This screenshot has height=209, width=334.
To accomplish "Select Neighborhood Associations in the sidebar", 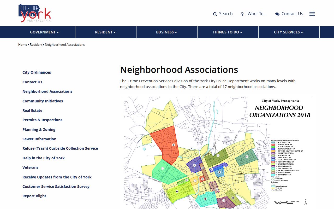I will 47,91.
